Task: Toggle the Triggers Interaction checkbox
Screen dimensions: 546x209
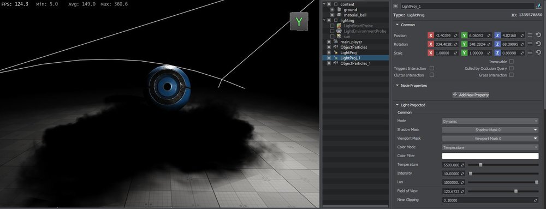Action: (x=432, y=68)
